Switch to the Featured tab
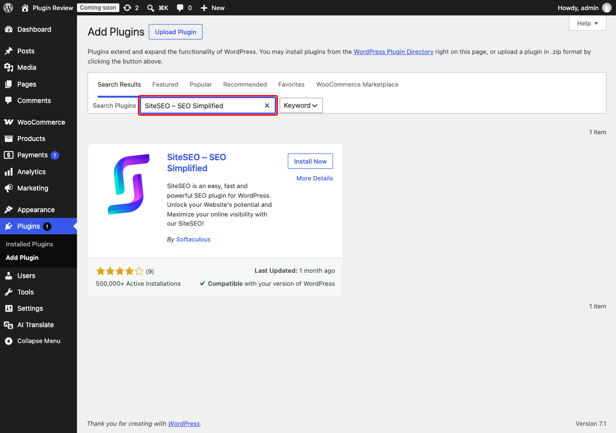 pyautogui.click(x=165, y=84)
